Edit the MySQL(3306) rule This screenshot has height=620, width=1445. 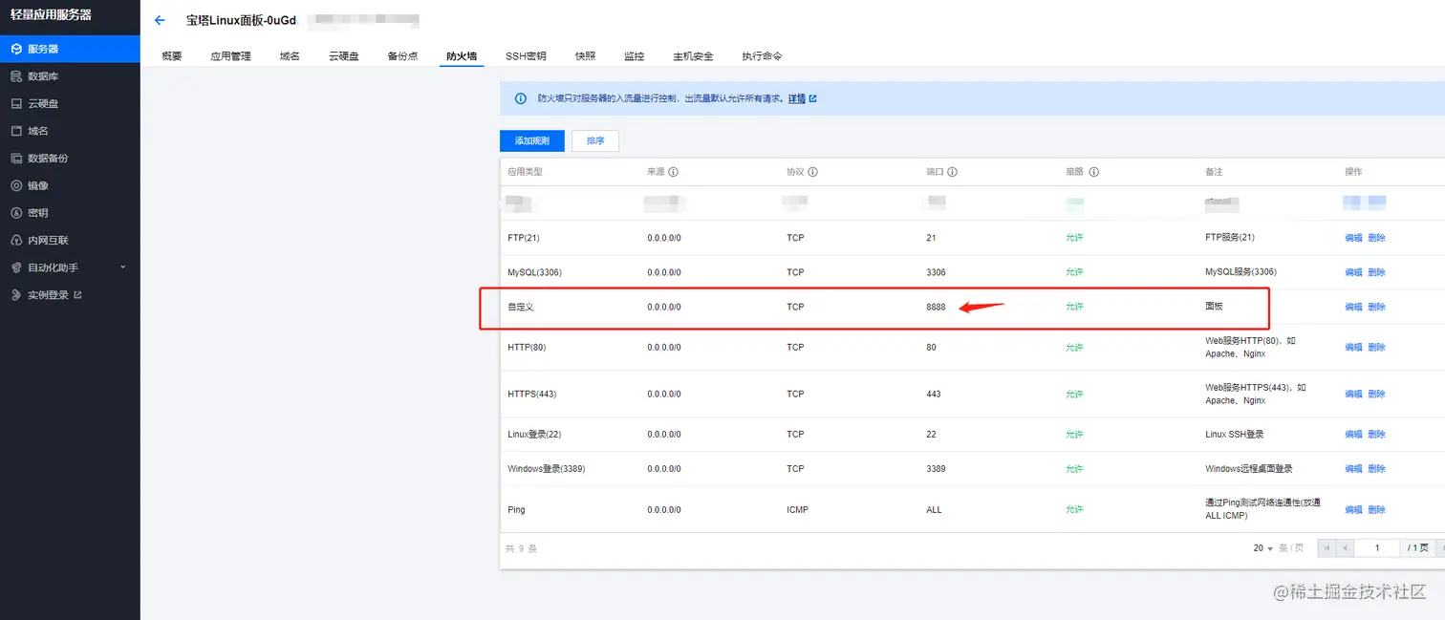point(1353,272)
